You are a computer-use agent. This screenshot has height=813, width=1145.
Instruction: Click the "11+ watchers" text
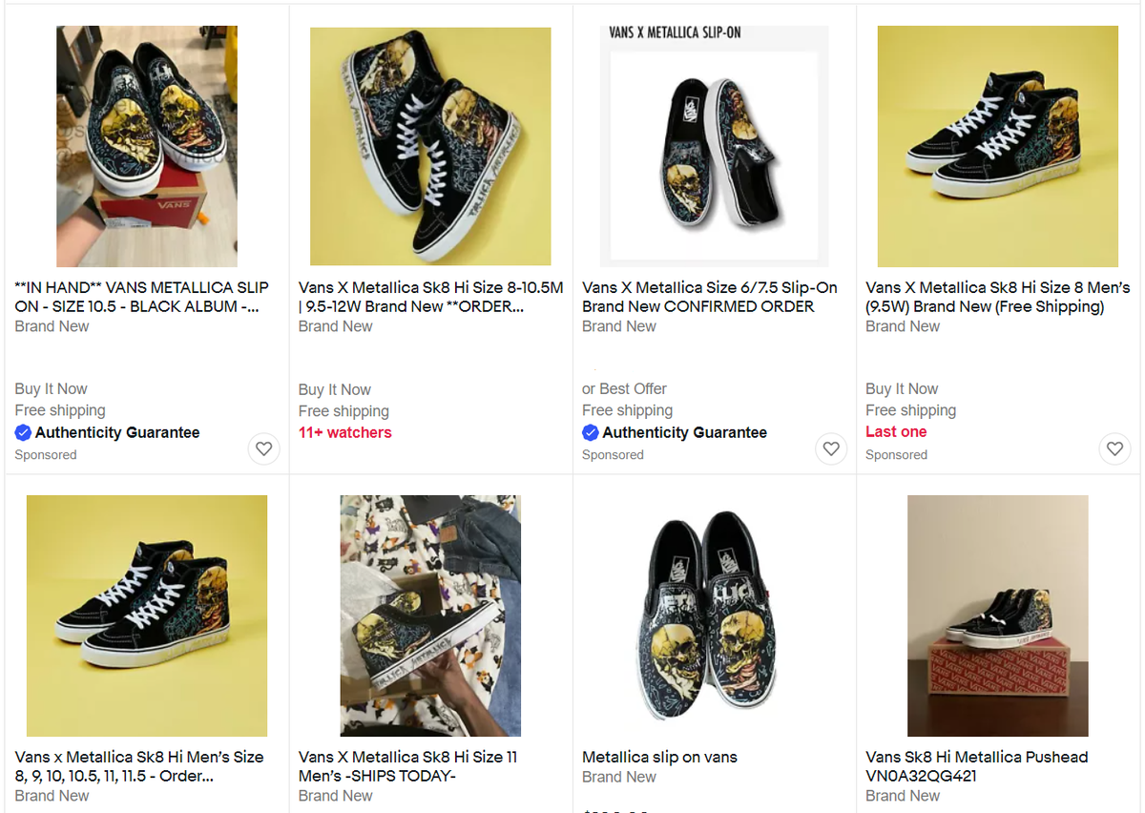[x=345, y=432]
